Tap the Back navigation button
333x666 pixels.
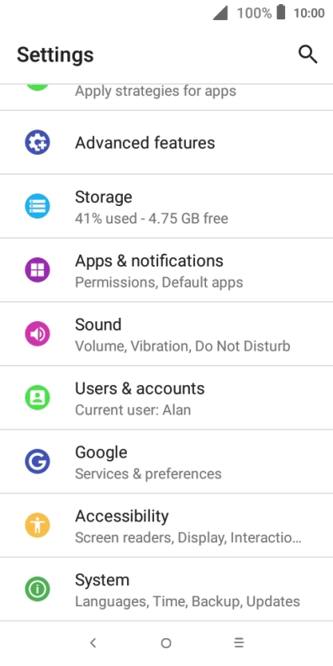pyautogui.click(x=93, y=643)
